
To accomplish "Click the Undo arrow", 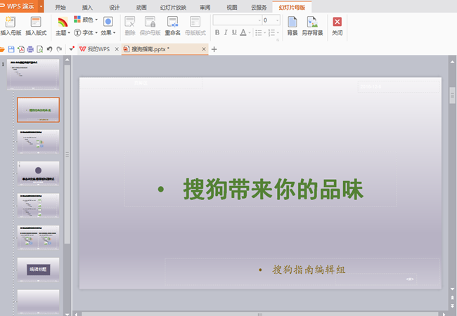I will pos(49,49).
